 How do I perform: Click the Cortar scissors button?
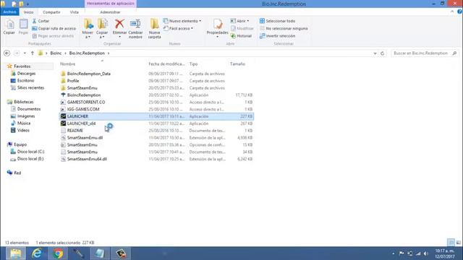point(41,21)
